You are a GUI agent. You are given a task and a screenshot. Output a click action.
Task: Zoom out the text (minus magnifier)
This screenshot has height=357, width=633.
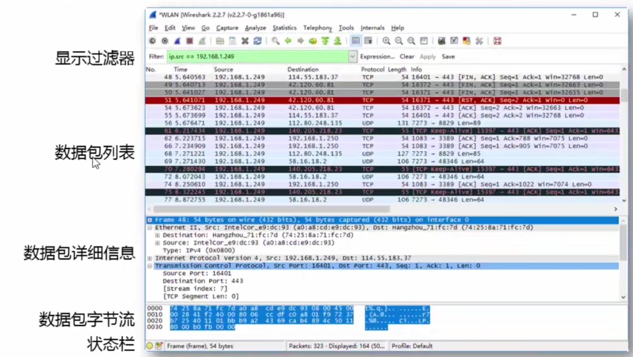399,41
